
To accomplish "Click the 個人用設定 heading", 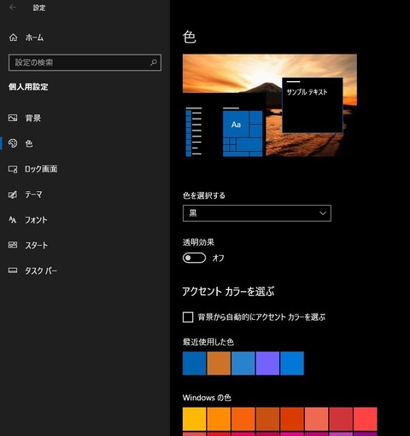I will [28, 87].
